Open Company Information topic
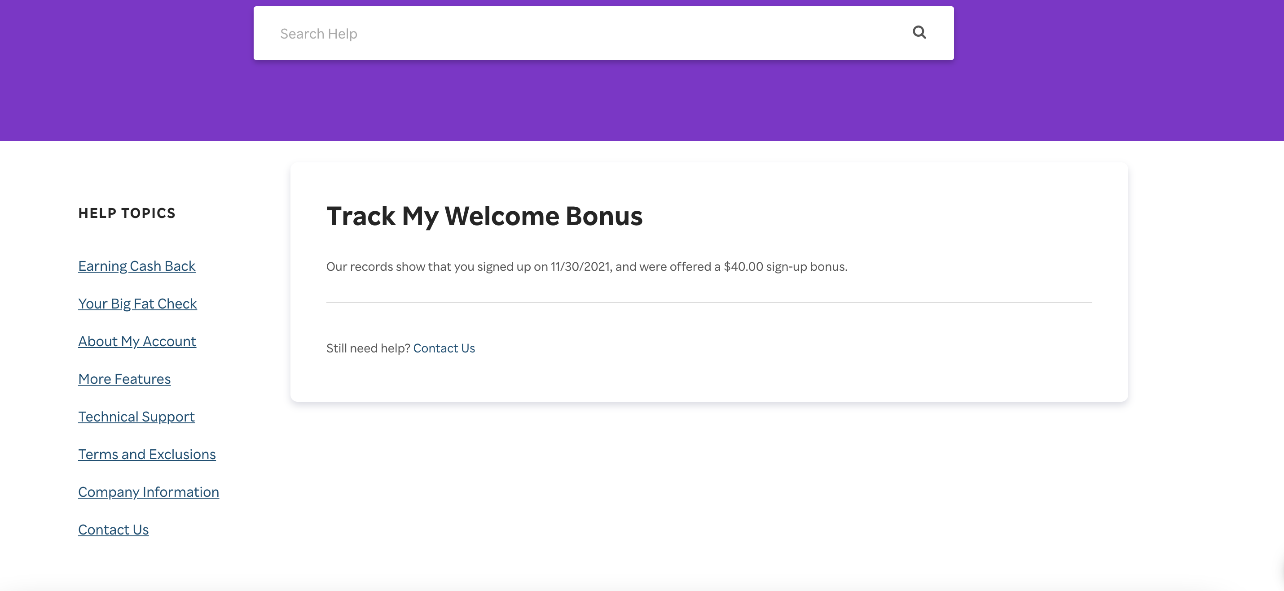This screenshot has height=591, width=1284. (x=149, y=492)
